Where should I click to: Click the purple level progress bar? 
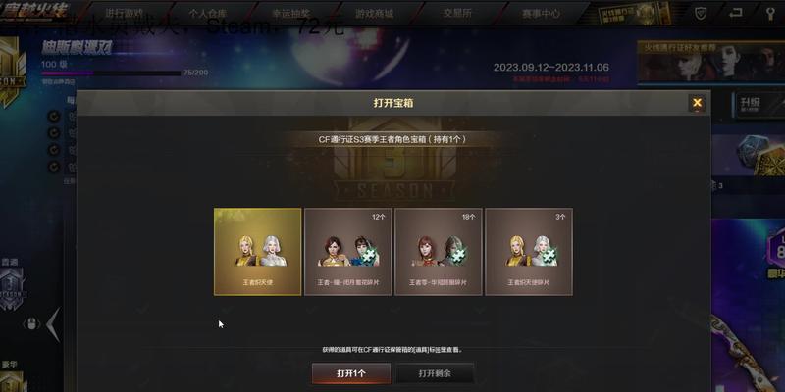pyautogui.click(x=111, y=73)
